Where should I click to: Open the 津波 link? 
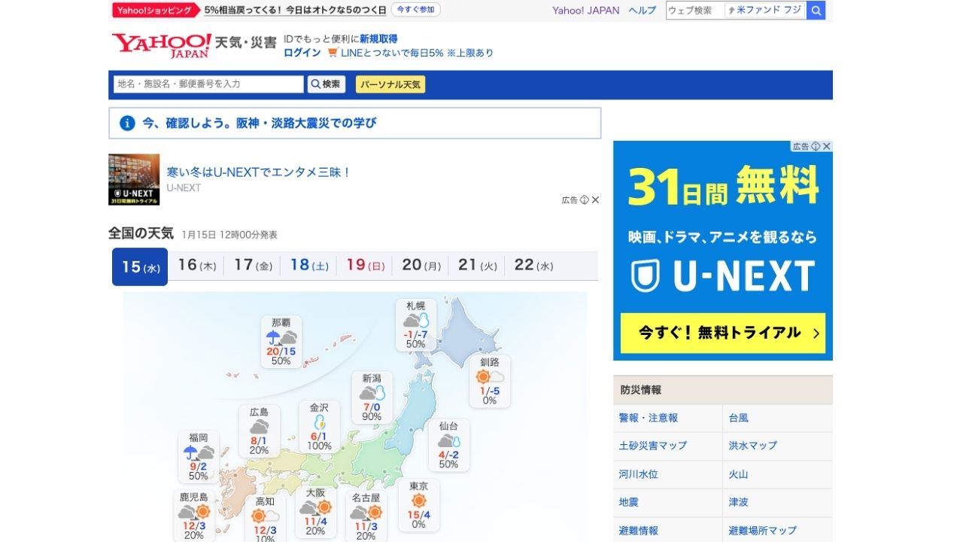click(739, 502)
